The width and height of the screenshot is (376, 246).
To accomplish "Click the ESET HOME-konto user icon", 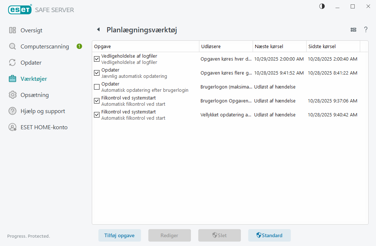I will (x=12, y=127).
